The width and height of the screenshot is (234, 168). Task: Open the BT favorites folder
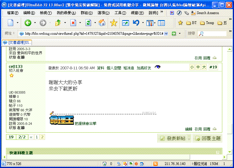tap(192, 23)
